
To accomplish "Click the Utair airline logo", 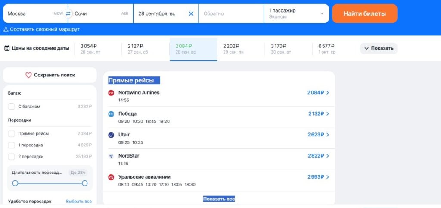I will tap(111, 135).
